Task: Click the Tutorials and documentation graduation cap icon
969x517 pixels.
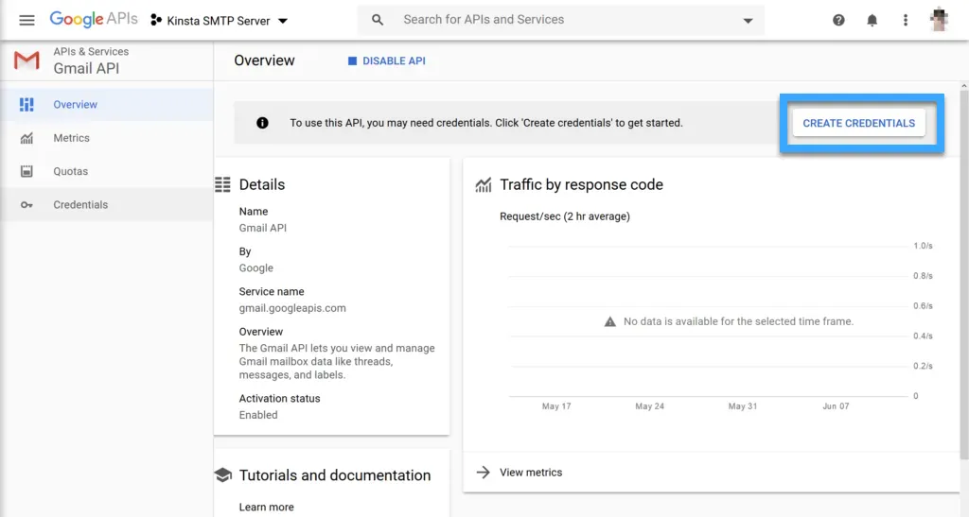Action: point(223,475)
